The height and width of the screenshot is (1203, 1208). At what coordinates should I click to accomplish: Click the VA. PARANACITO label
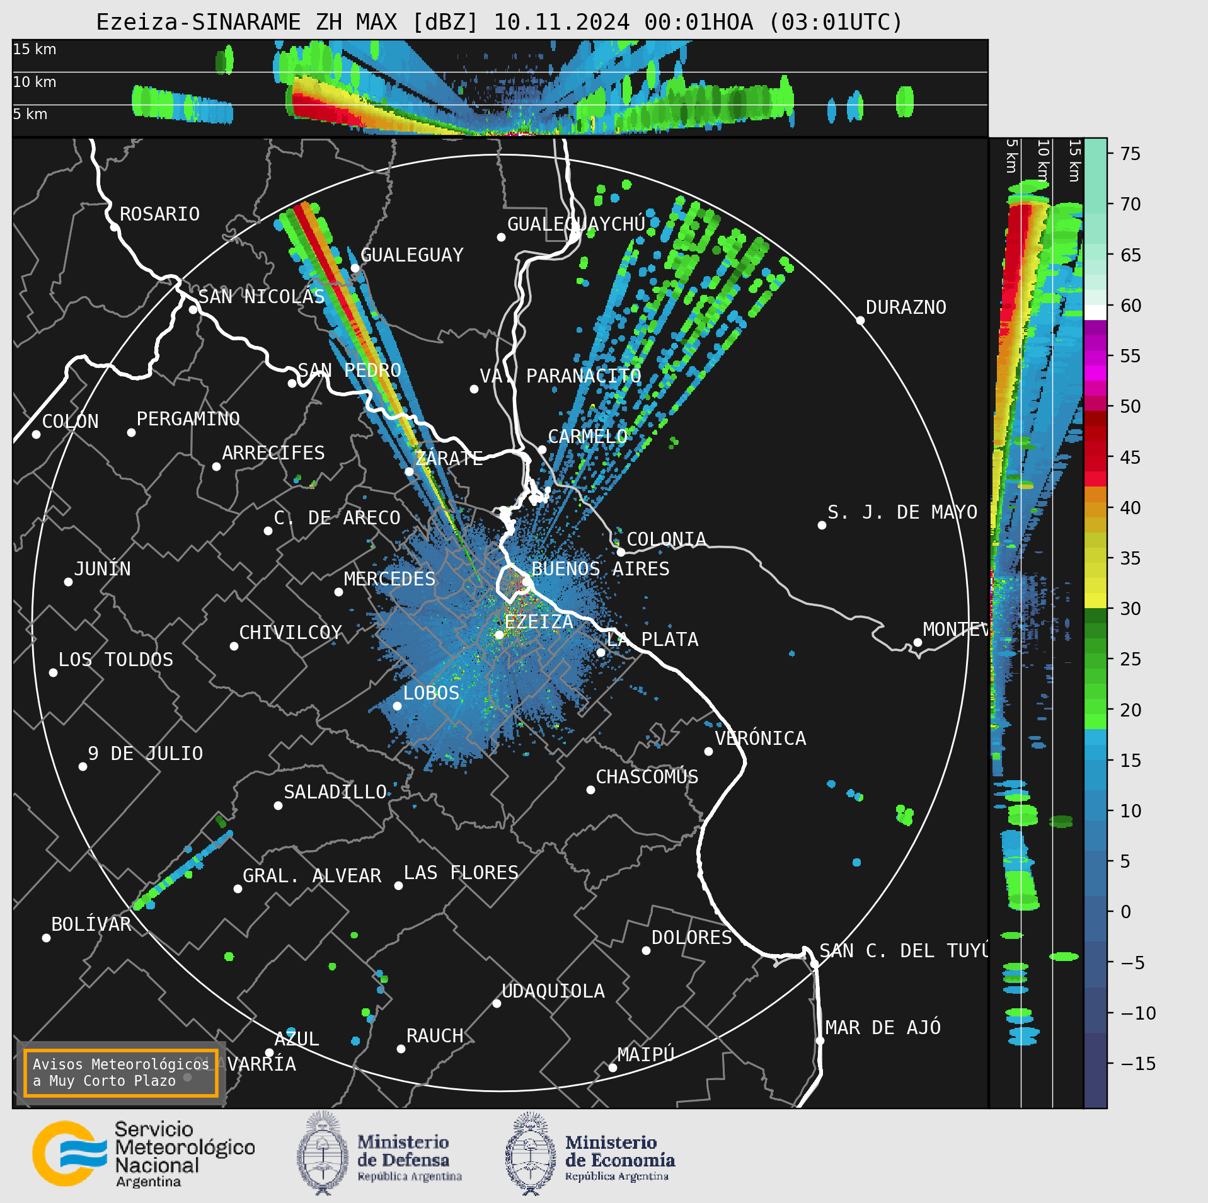pyautogui.click(x=560, y=376)
